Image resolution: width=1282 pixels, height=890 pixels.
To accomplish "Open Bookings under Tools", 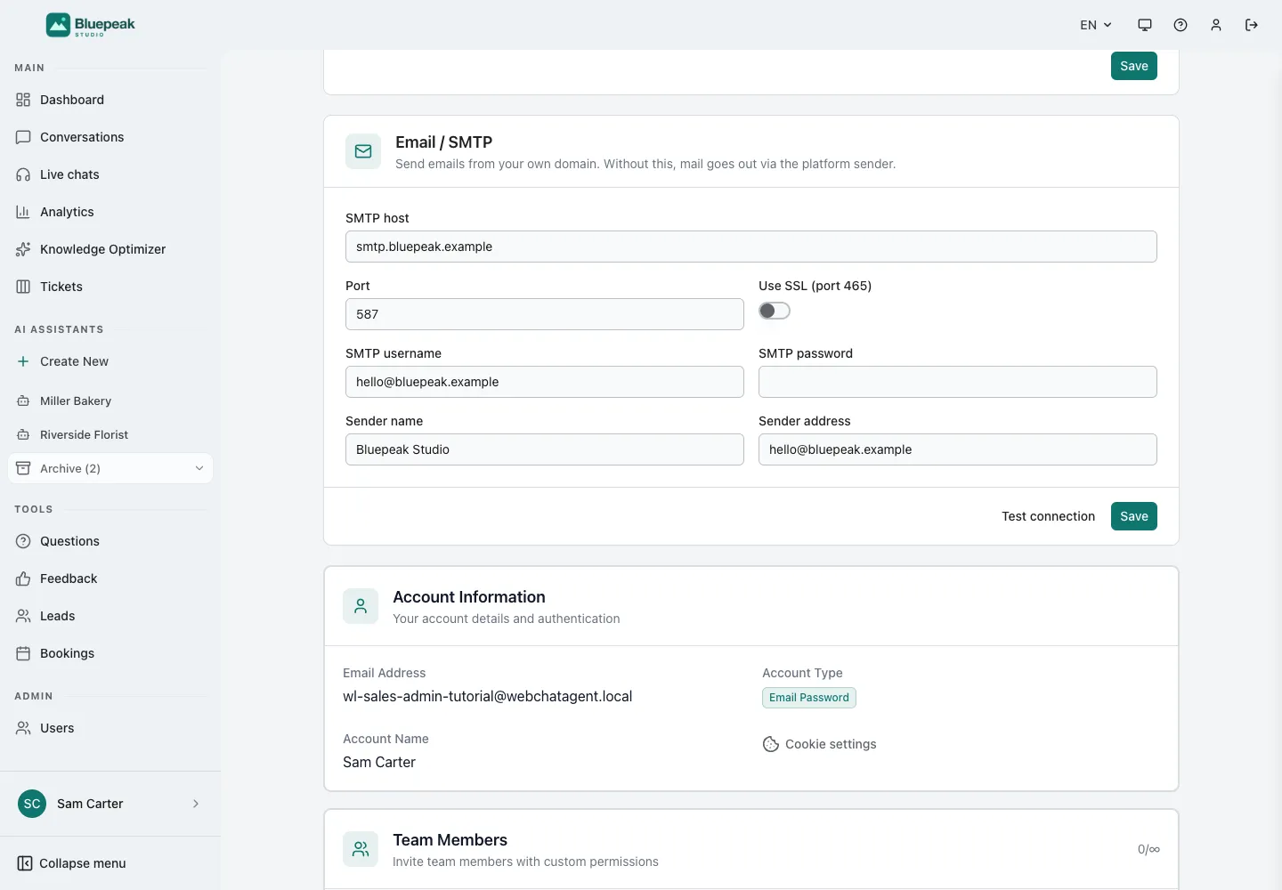I will tap(110, 653).
